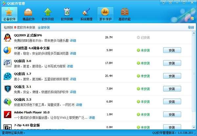Open the title bar dropdown menu button
The width and height of the screenshot is (197, 136).
tap(170, 2)
